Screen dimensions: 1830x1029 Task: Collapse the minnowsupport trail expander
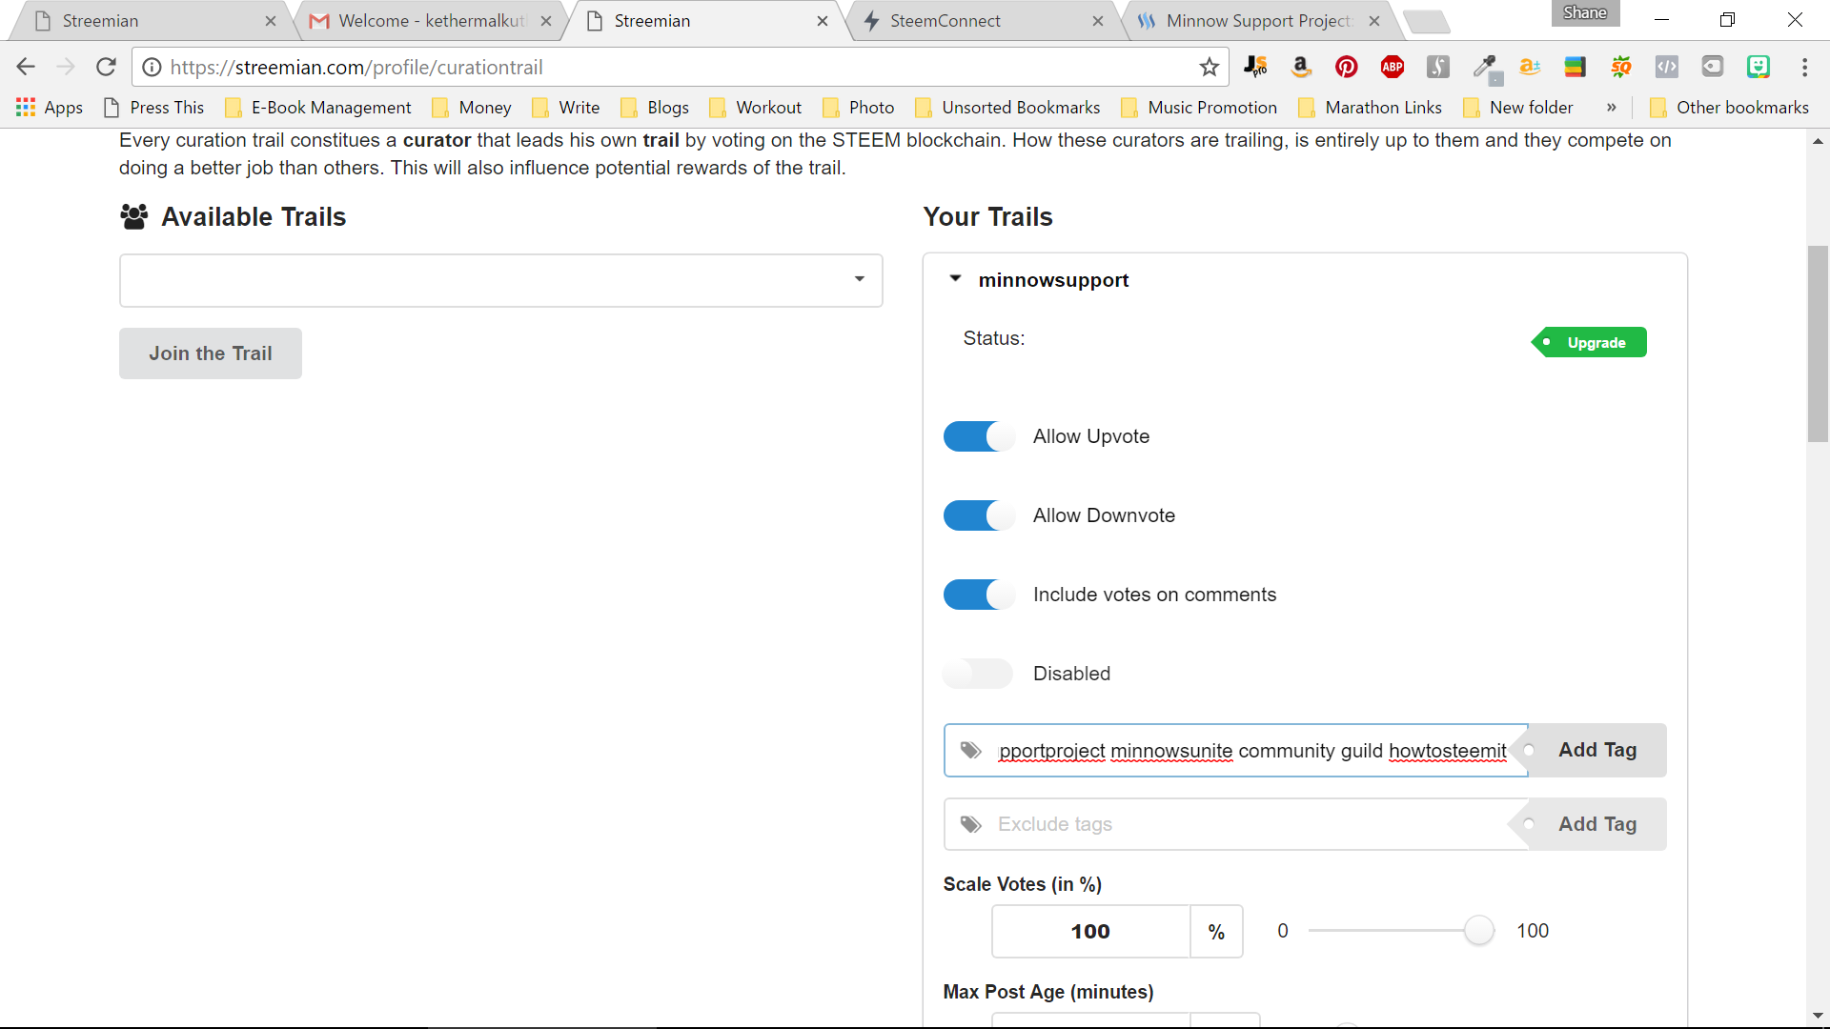tap(954, 279)
